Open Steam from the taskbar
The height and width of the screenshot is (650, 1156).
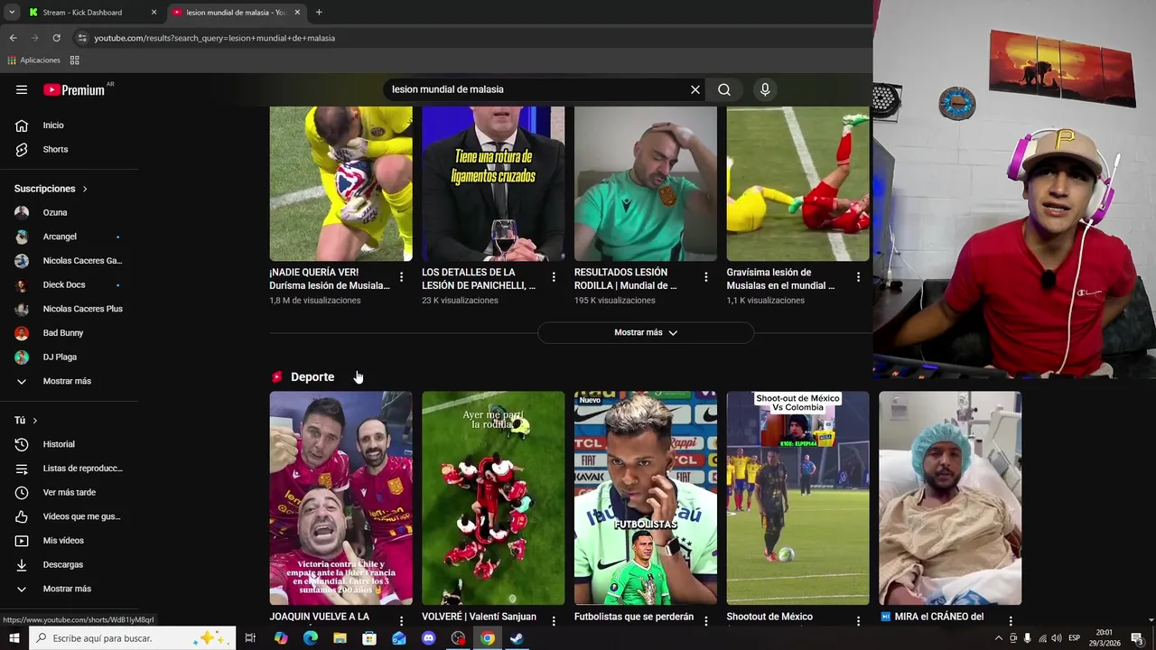(517, 638)
